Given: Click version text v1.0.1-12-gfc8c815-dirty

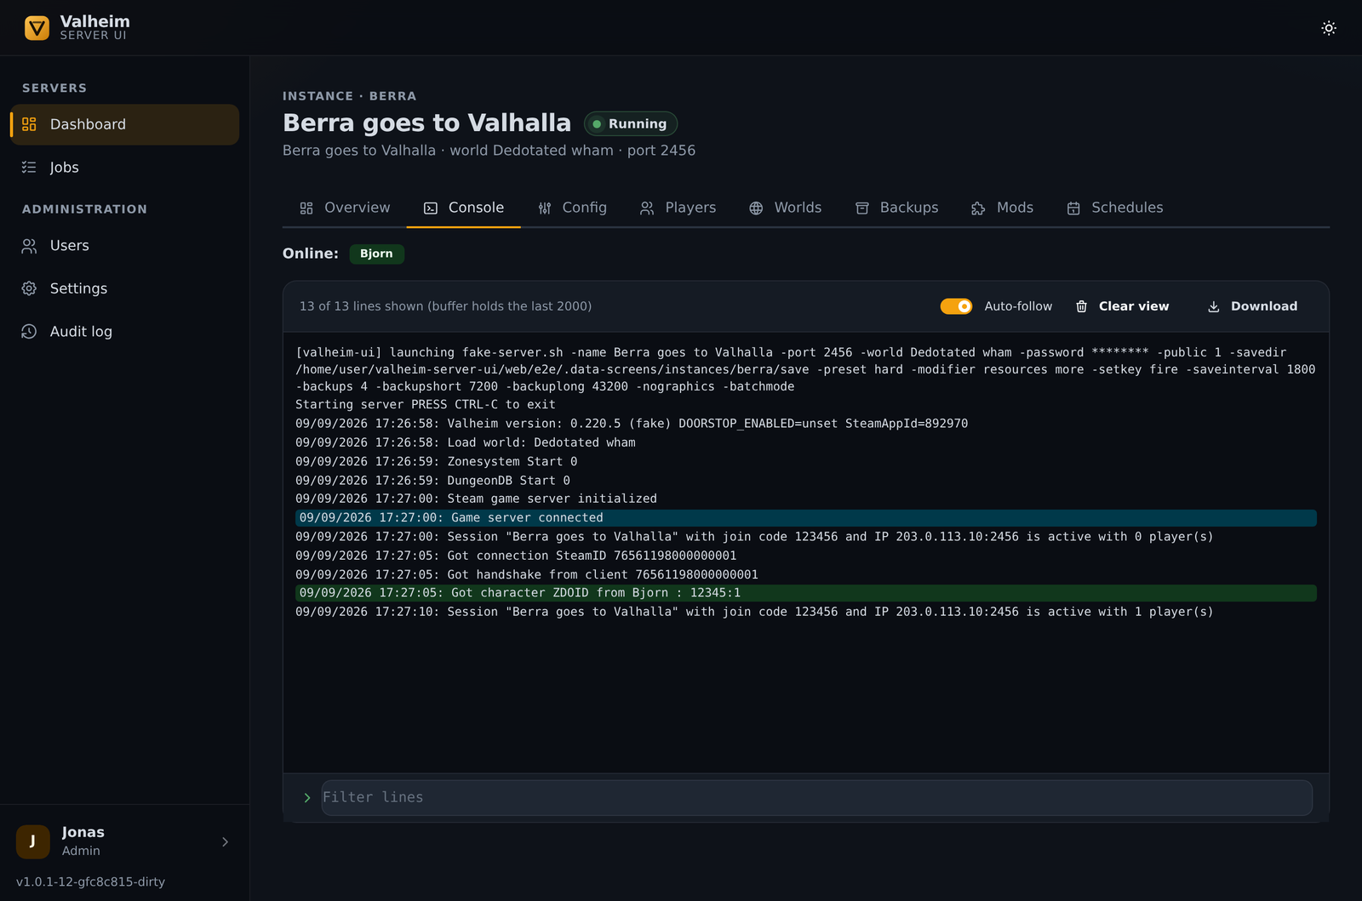Looking at the screenshot, I should pyautogui.click(x=90, y=882).
